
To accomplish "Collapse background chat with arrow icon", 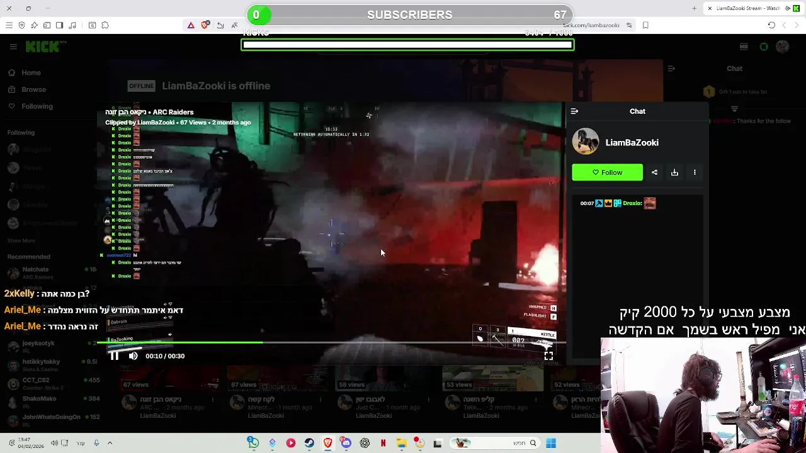I will 671,69.
